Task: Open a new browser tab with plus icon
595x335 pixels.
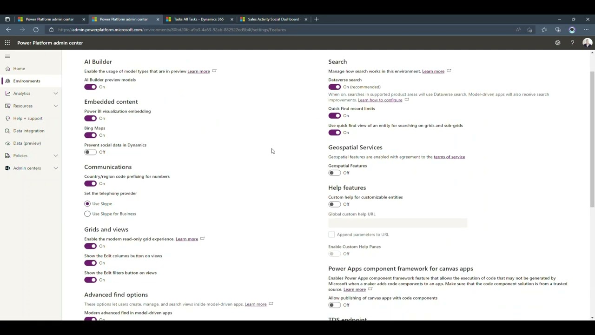Action: tap(317, 19)
